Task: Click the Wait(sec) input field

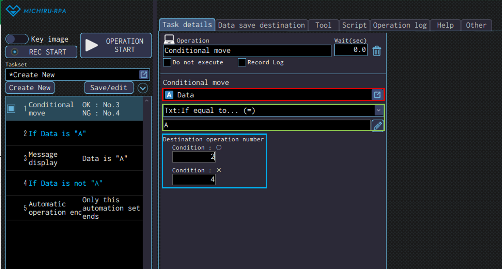Action: [x=351, y=50]
